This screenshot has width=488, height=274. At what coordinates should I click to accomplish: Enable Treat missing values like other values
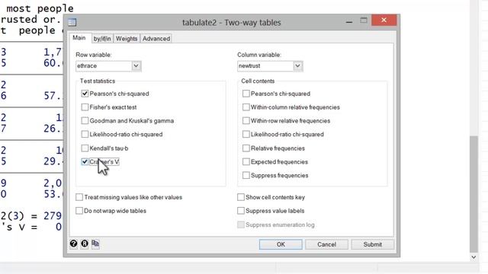[79, 197]
